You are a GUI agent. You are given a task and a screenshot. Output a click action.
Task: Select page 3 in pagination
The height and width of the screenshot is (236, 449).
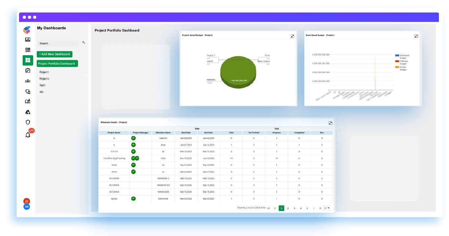[x=294, y=208]
